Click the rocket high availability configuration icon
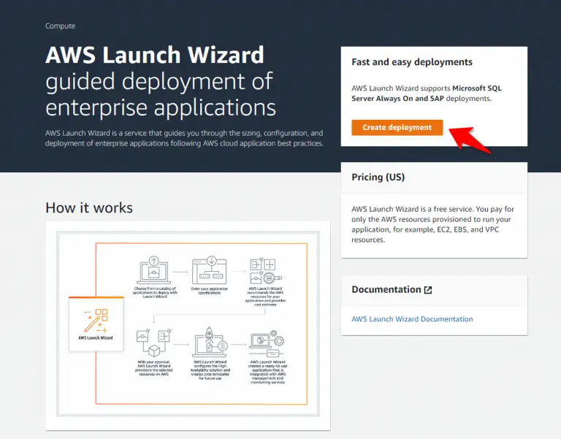Viewport: 561px width, 439px height. (210, 342)
